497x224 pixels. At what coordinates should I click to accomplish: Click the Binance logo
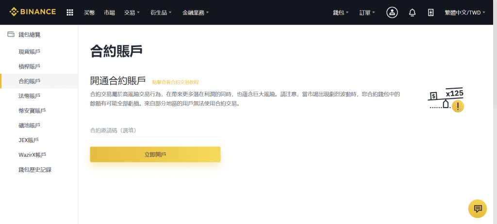click(33, 12)
